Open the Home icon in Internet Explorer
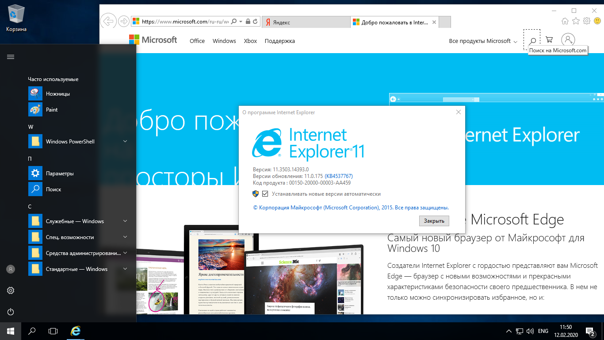The image size is (604, 340). [565, 21]
